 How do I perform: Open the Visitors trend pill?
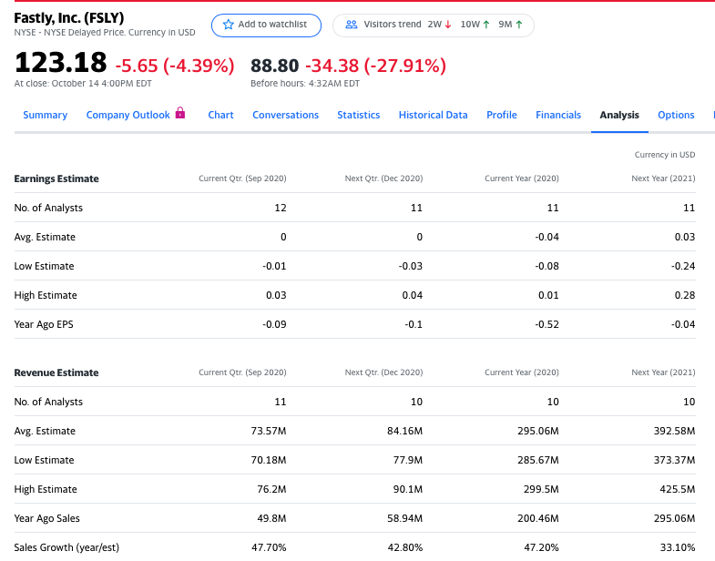[x=434, y=25]
